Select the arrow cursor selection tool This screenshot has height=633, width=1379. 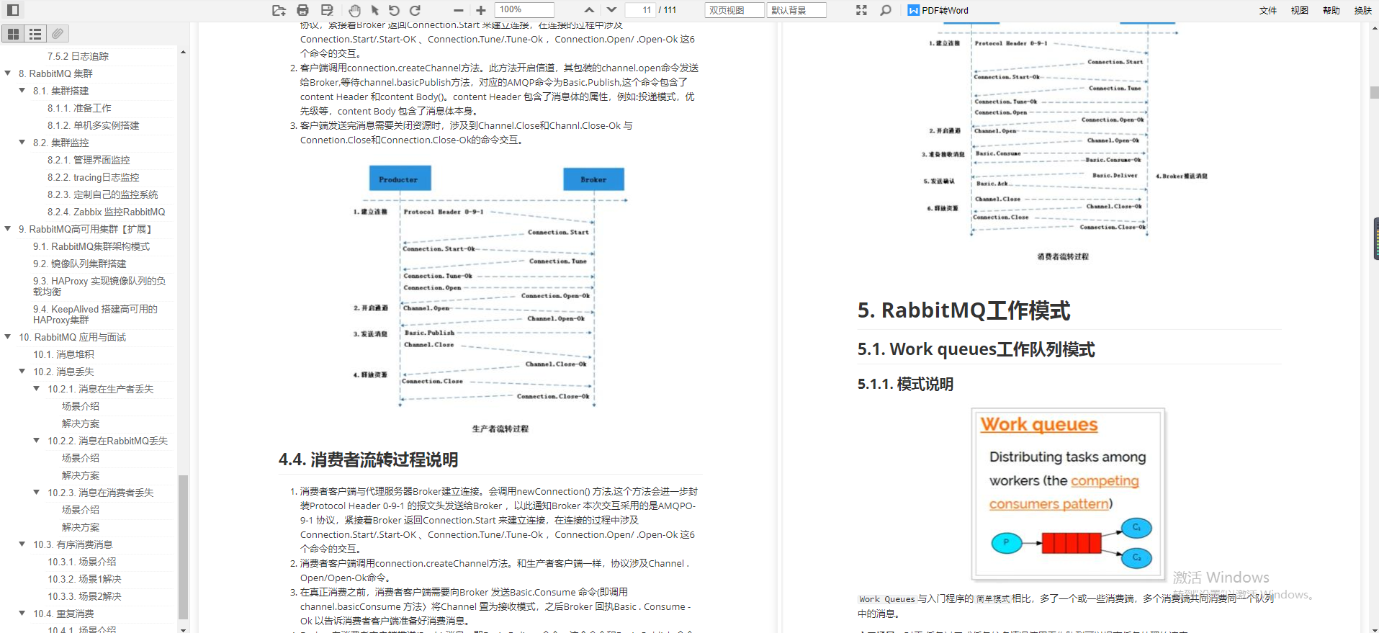tap(374, 10)
